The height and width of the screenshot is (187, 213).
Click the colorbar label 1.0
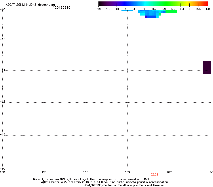click(208, 9)
